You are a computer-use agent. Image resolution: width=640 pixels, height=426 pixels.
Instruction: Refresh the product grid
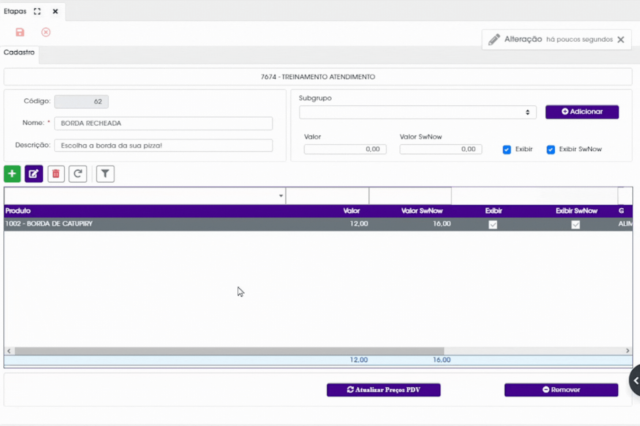[x=78, y=174]
